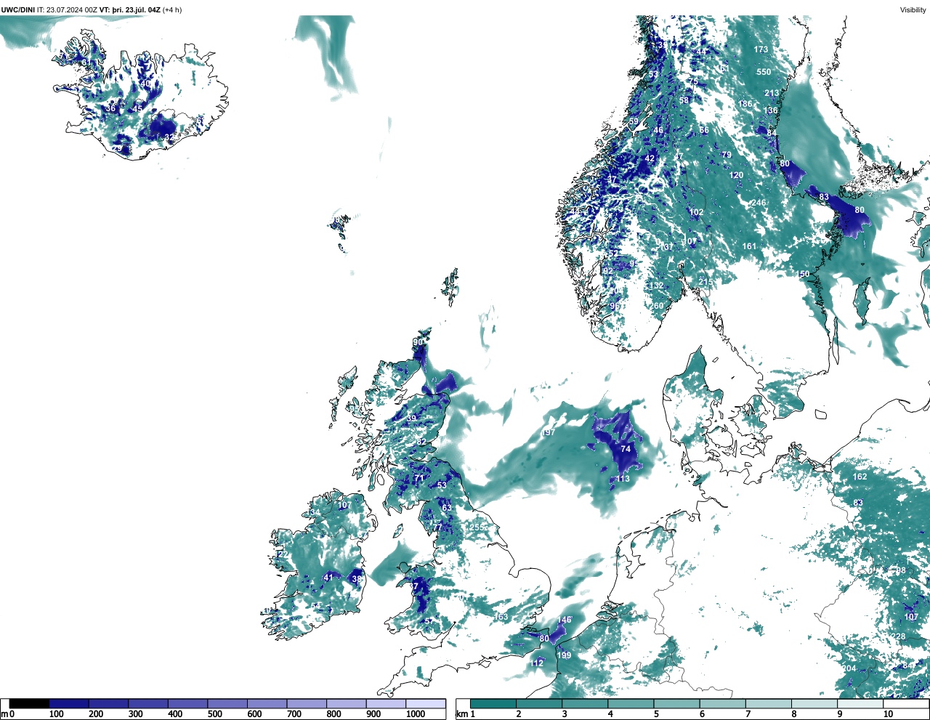Click the value 79 over Sweden

(727, 155)
